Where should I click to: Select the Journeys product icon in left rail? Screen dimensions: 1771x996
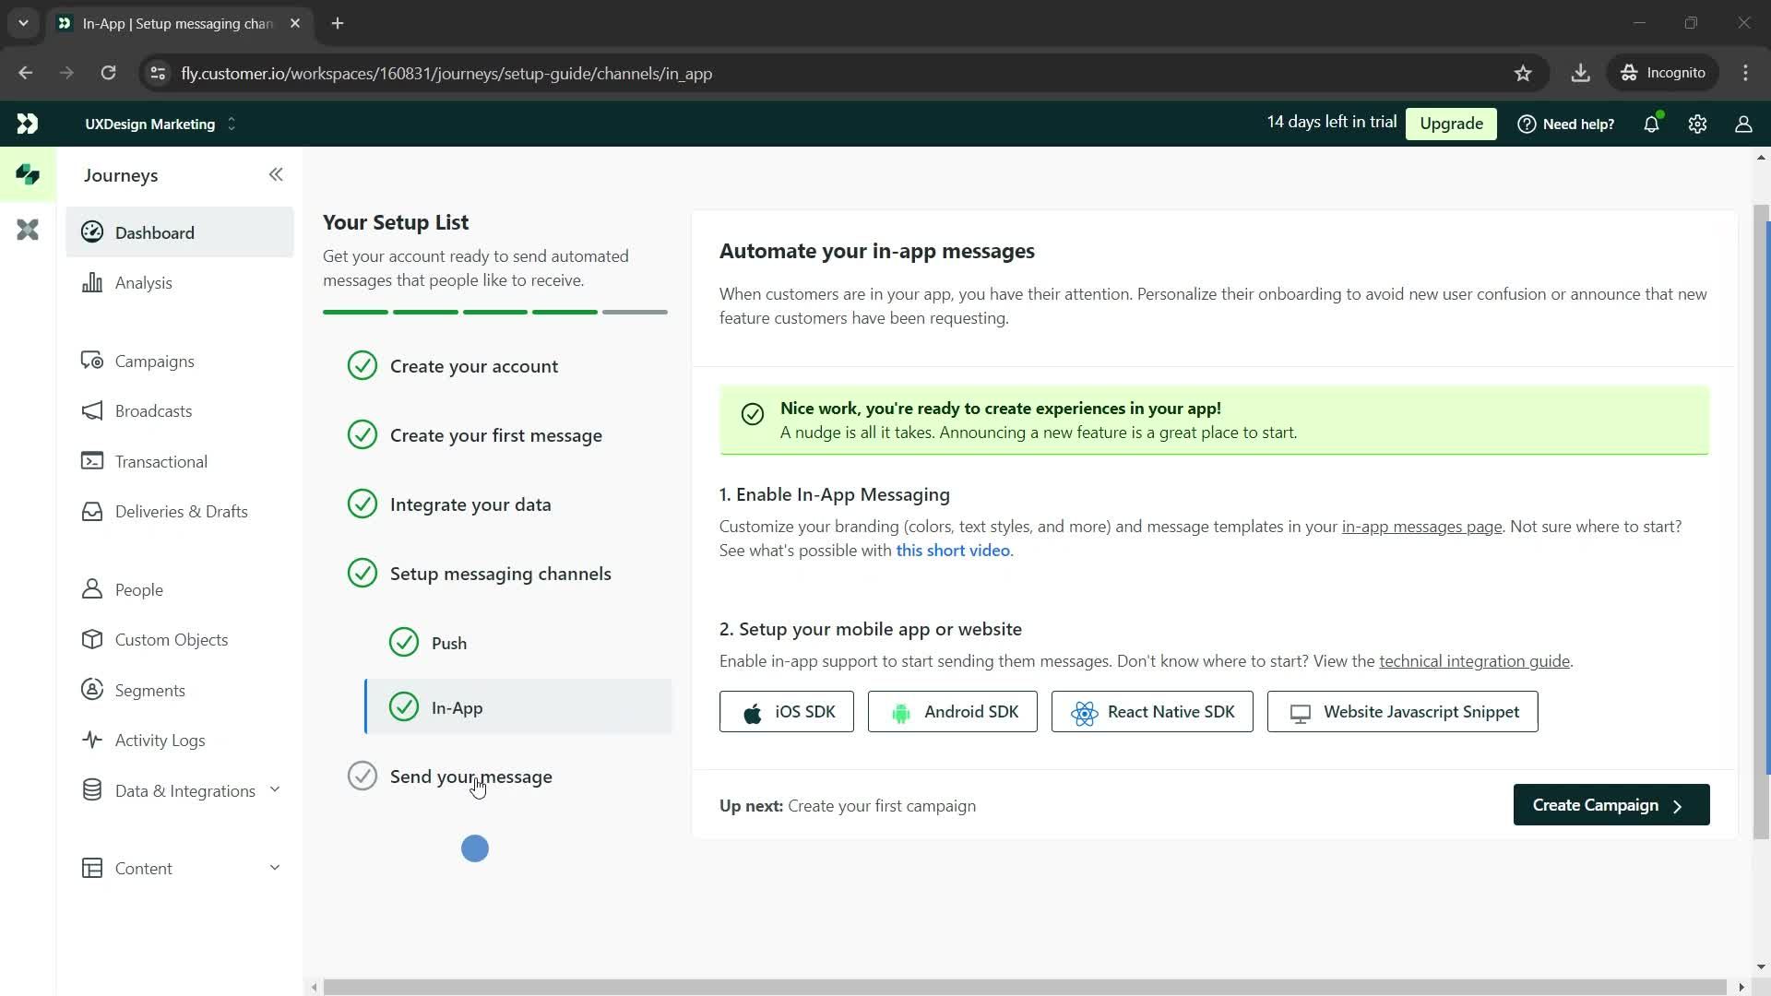pos(28,174)
